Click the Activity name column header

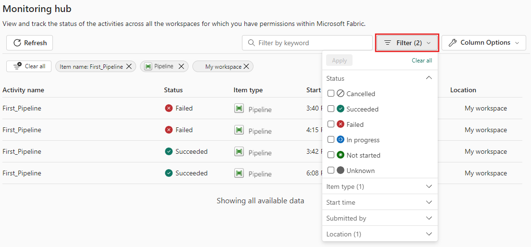click(24, 90)
